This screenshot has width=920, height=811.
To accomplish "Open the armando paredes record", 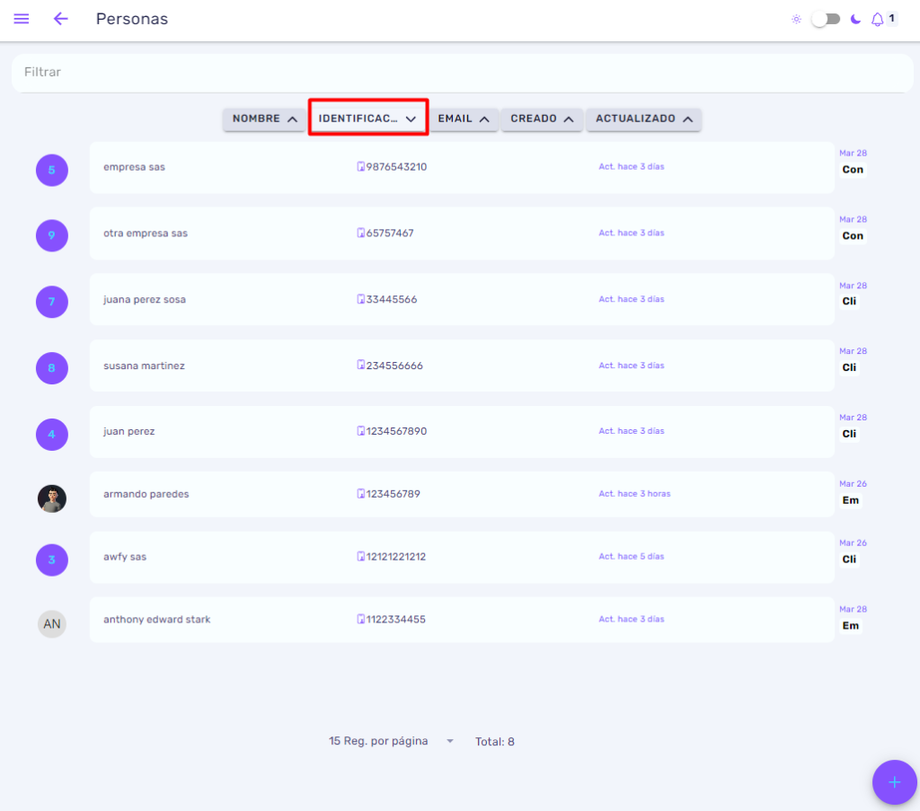I will (x=462, y=494).
